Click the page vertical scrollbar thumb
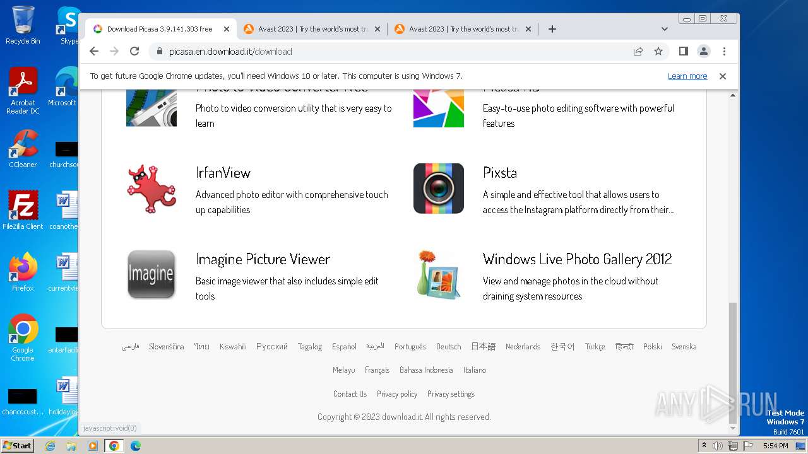 pos(732,363)
